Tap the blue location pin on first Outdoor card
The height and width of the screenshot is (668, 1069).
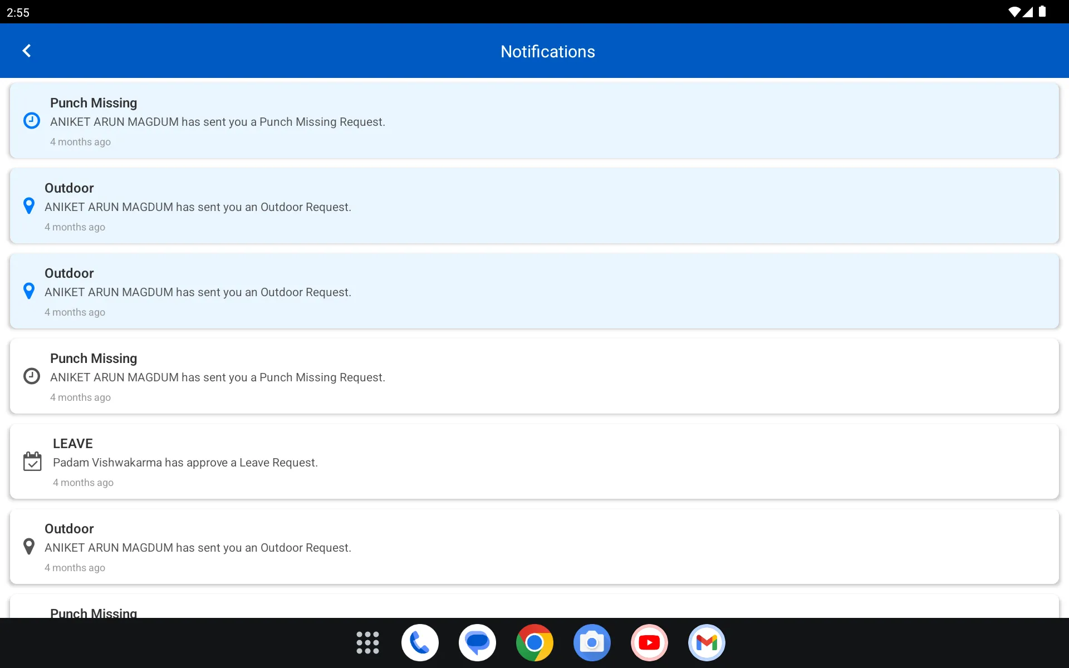pyautogui.click(x=29, y=206)
